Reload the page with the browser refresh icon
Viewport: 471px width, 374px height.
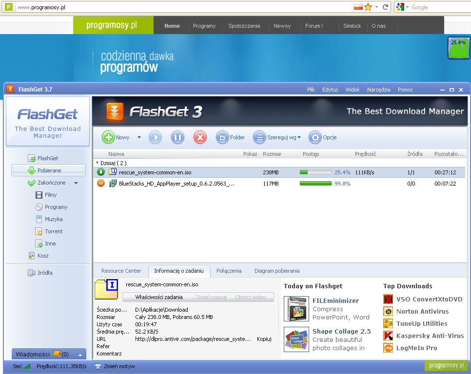[x=385, y=7]
